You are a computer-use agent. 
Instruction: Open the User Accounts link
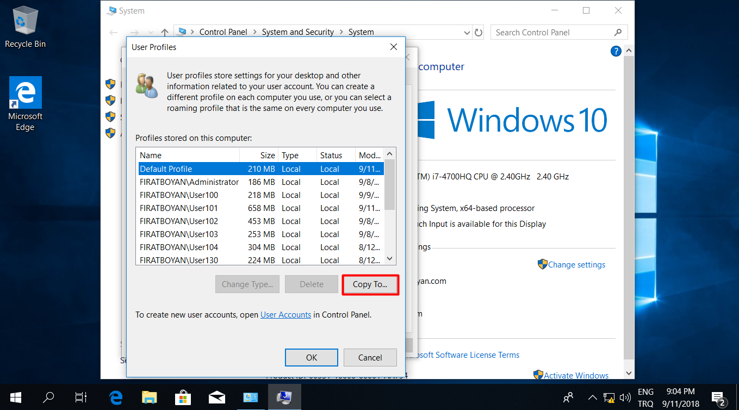coord(285,314)
